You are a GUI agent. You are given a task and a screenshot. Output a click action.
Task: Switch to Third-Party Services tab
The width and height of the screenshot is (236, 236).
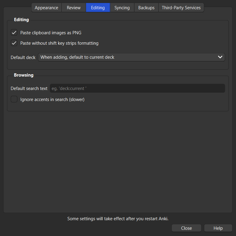(181, 8)
